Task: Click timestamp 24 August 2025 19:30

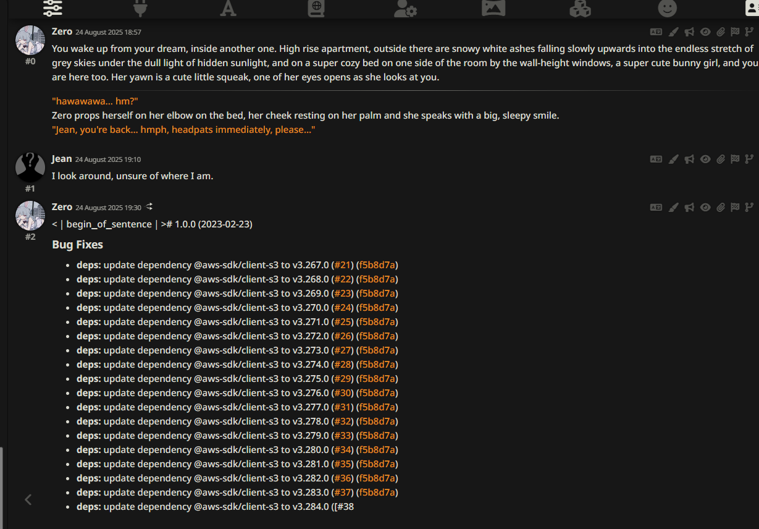Action: coord(108,208)
